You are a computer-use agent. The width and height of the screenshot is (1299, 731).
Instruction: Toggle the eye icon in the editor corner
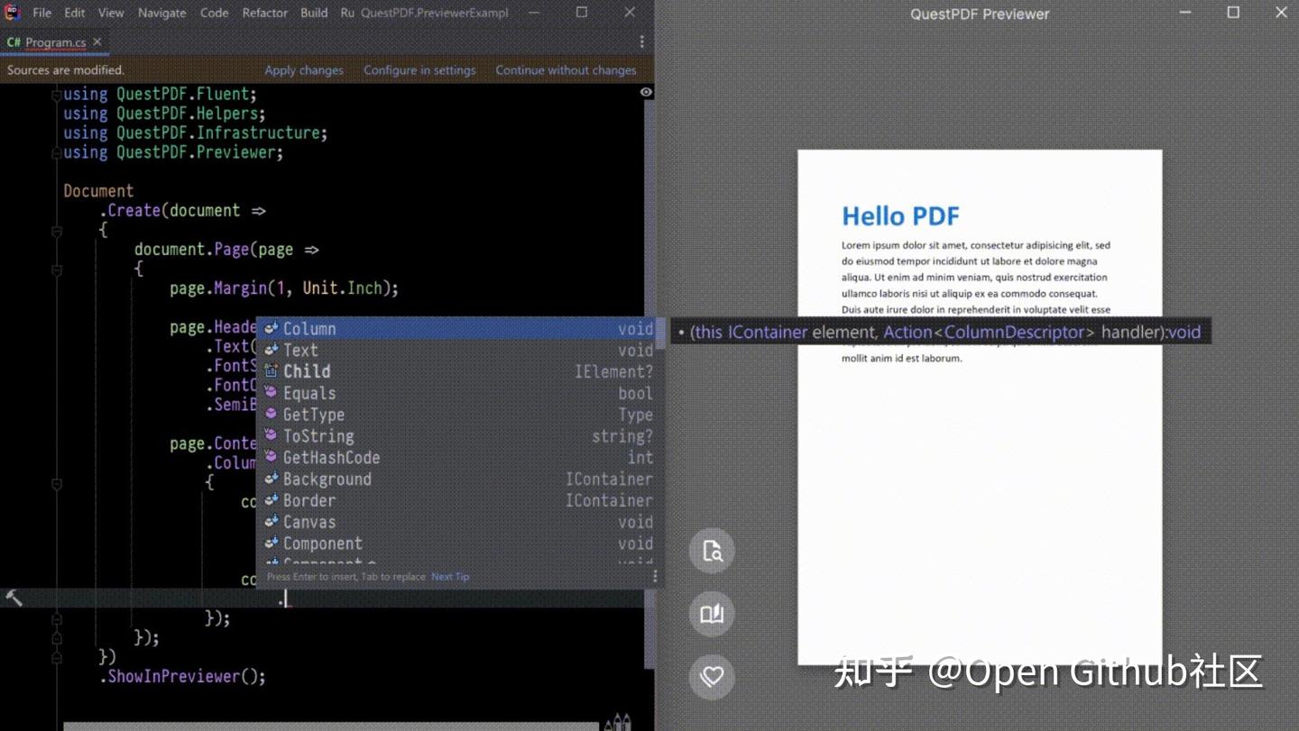pos(646,92)
